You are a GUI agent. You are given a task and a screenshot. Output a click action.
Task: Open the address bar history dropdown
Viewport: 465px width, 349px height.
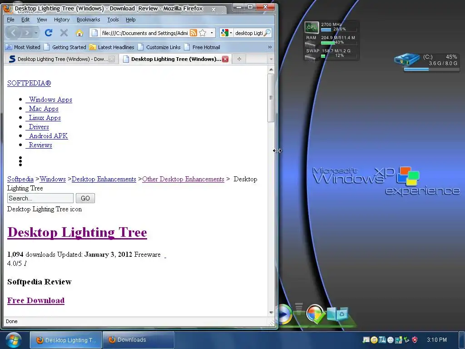212,33
